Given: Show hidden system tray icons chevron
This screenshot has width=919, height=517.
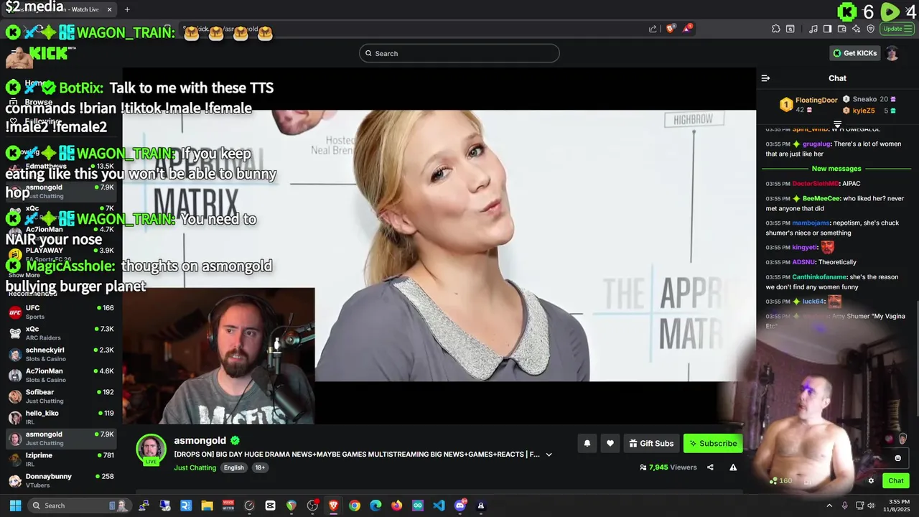Looking at the screenshot, I should coord(829,506).
